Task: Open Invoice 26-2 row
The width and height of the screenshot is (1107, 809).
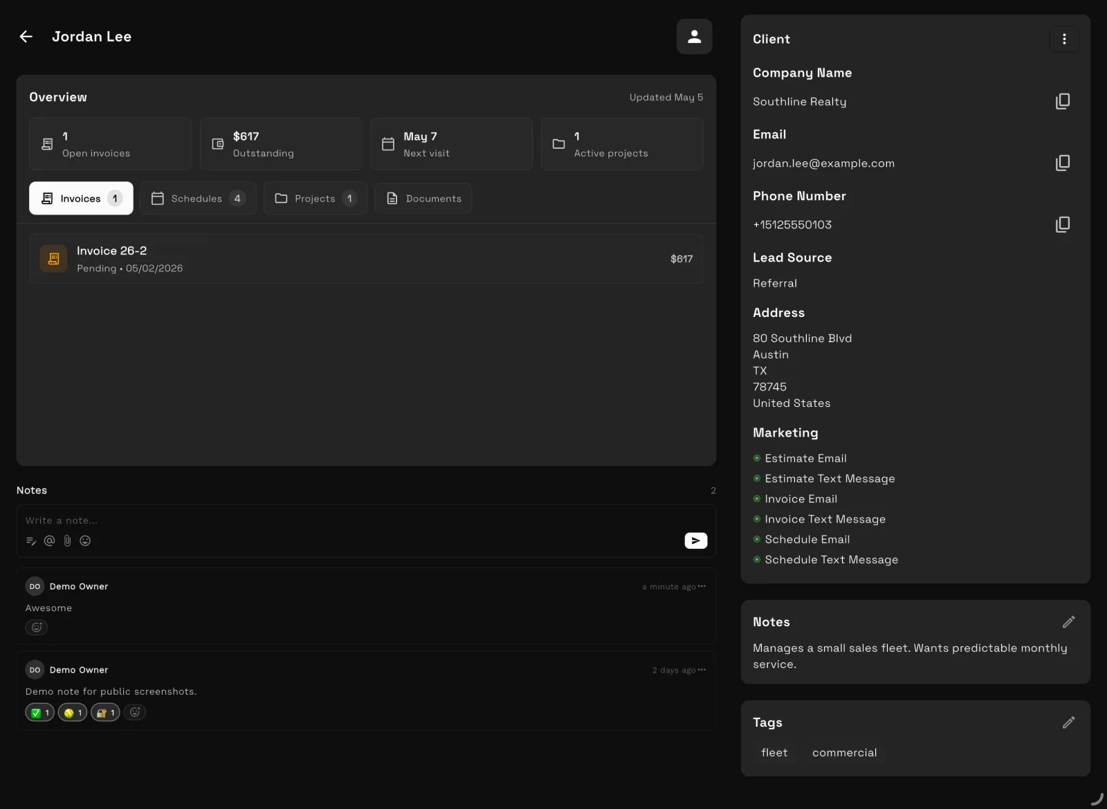Action: pos(366,259)
